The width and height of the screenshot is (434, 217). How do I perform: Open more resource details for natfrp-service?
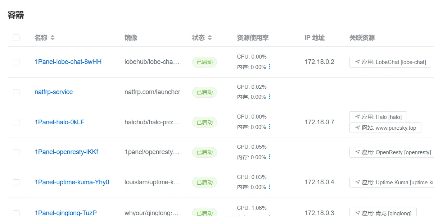pyautogui.click(x=270, y=97)
